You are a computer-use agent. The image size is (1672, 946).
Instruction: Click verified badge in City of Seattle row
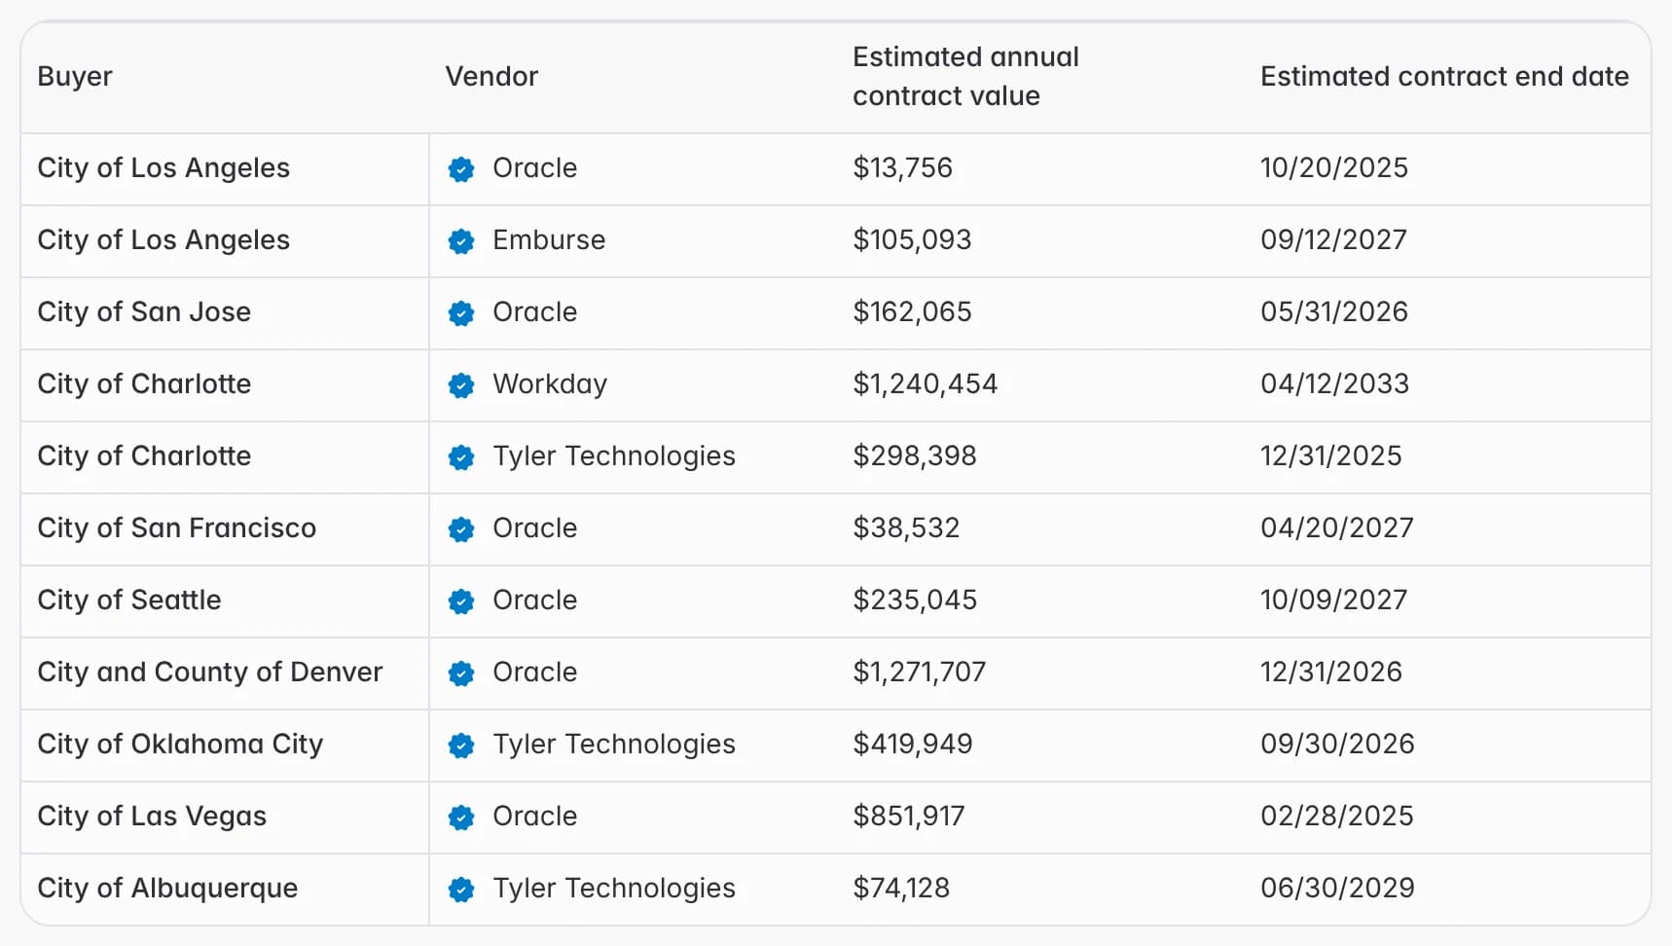[461, 601]
